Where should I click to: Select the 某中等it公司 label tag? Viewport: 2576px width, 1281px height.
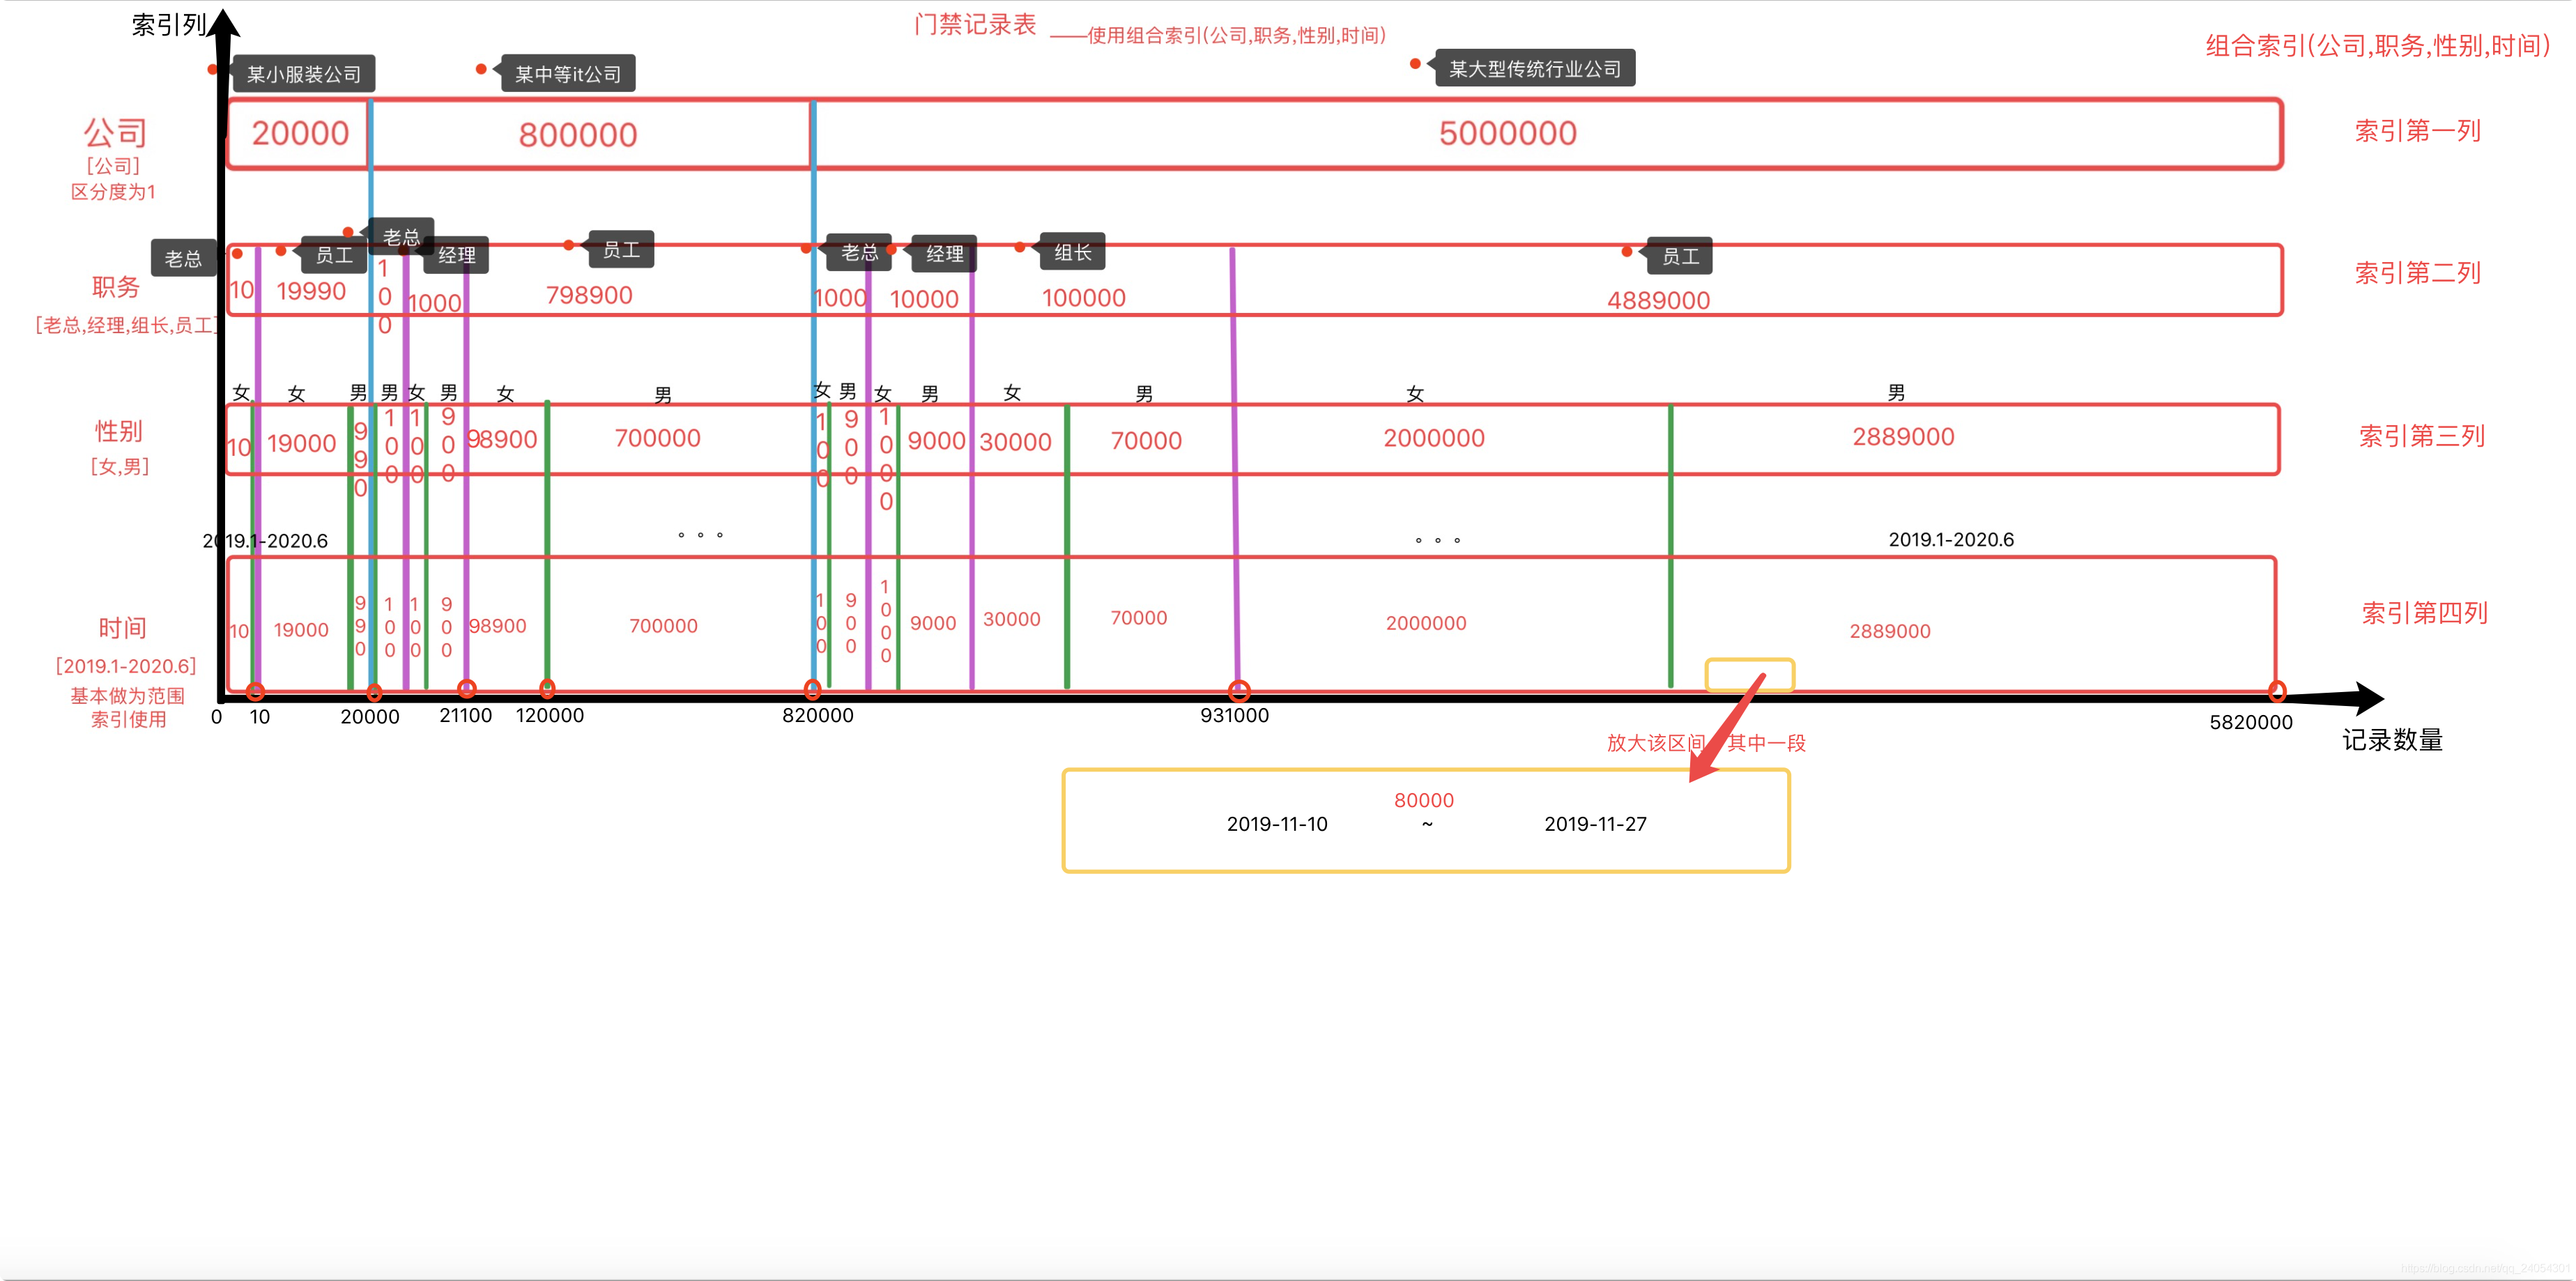pyautogui.click(x=568, y=74)
